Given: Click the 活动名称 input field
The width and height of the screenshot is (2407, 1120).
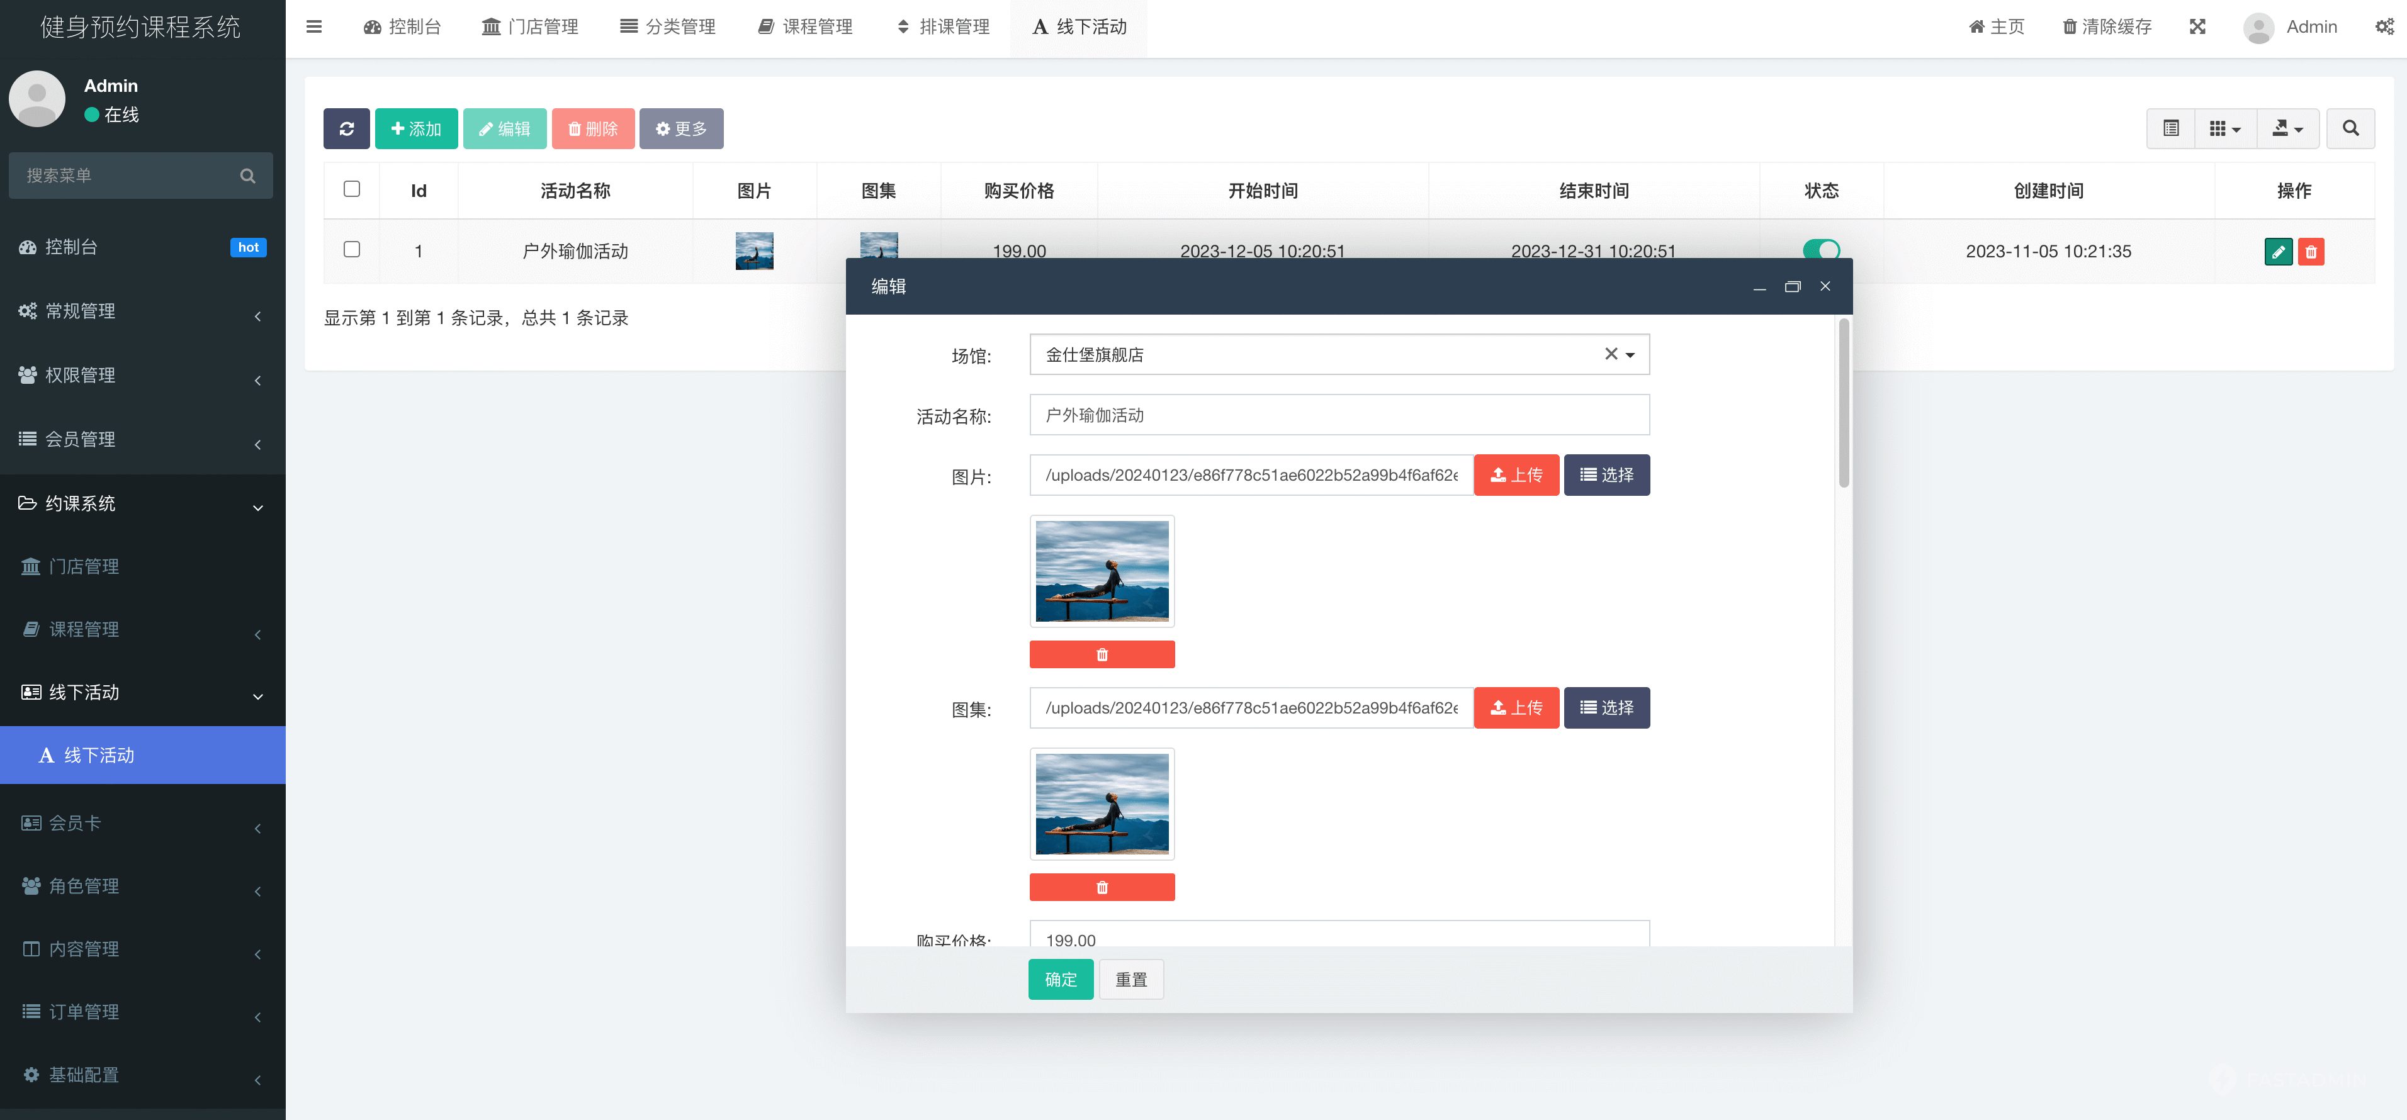Looking at the screenshot, I should pyautogui.click(x=1339, y=415).
